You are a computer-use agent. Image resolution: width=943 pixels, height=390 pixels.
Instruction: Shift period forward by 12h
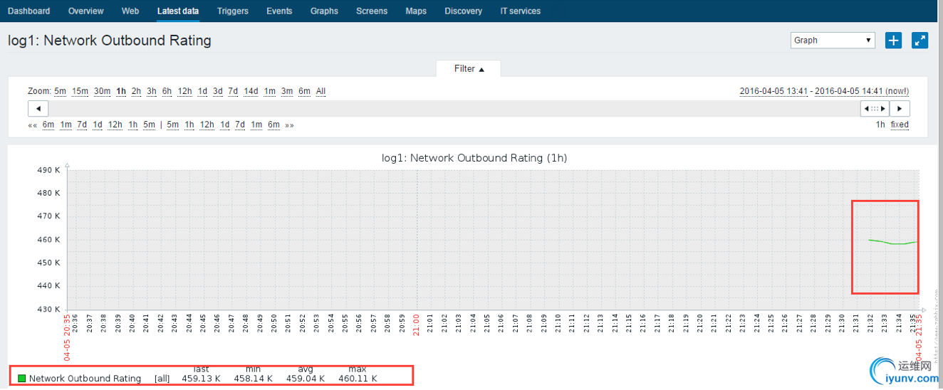point(207,125)
